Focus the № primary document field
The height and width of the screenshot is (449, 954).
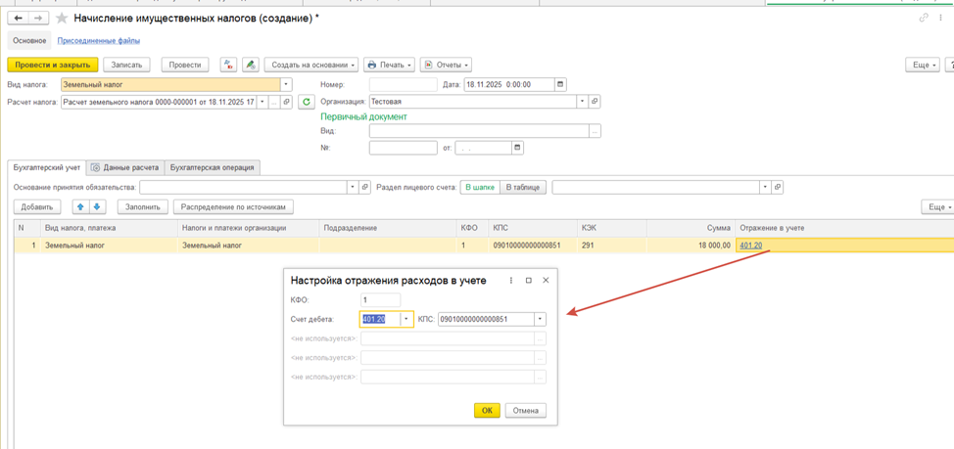pos(403,147)
